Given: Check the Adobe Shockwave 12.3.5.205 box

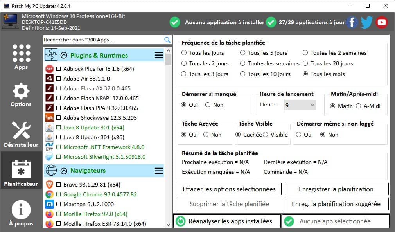Looking at the screenshot, I should click(x=58, y=118).
